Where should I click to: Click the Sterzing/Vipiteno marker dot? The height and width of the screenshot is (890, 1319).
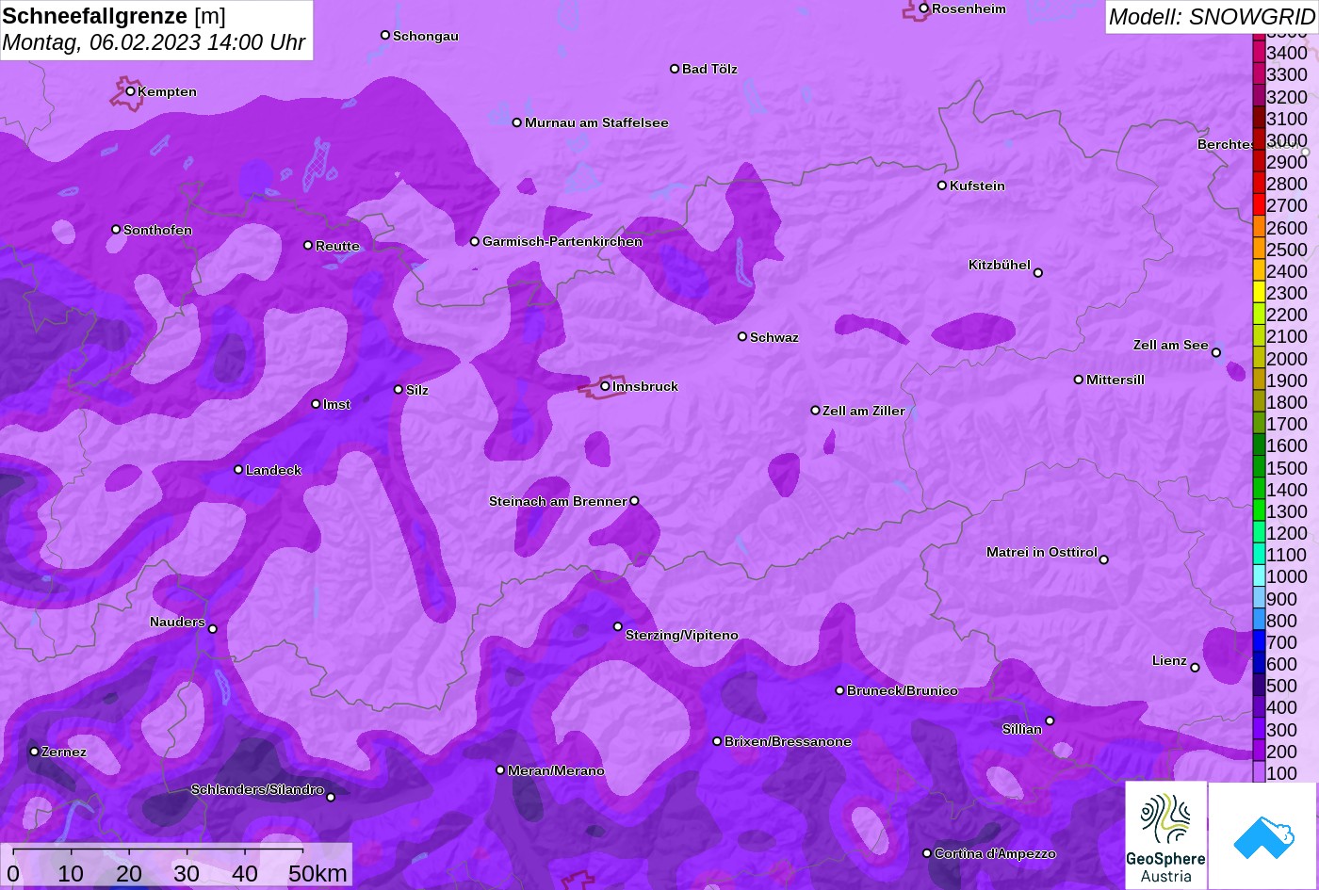[618, 626]
